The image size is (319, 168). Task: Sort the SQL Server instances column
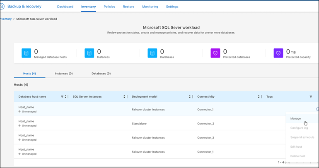pyautogui.click(x=124, y=96)
